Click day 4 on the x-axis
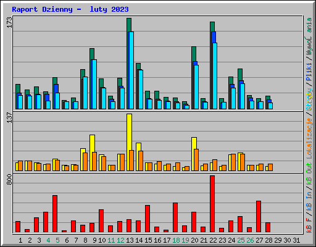 [x=48, y=240]
